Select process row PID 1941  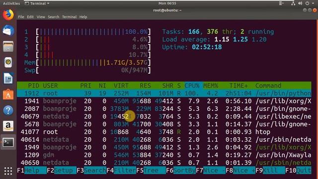pos(164,101)
